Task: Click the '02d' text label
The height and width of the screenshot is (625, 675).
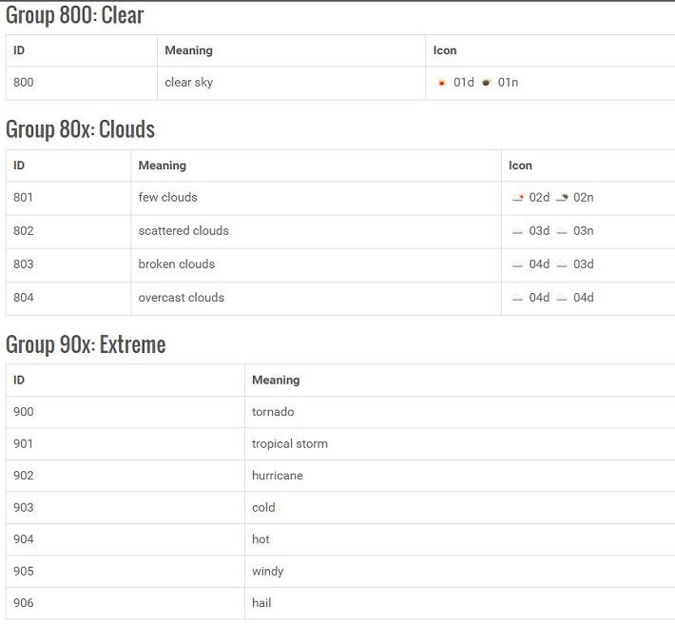Action: point(539,197)
